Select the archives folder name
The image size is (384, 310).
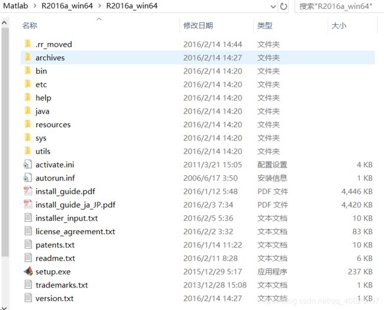pos(50,57)
